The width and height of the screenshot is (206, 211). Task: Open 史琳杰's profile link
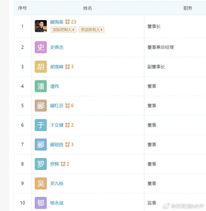pos(57,47)
